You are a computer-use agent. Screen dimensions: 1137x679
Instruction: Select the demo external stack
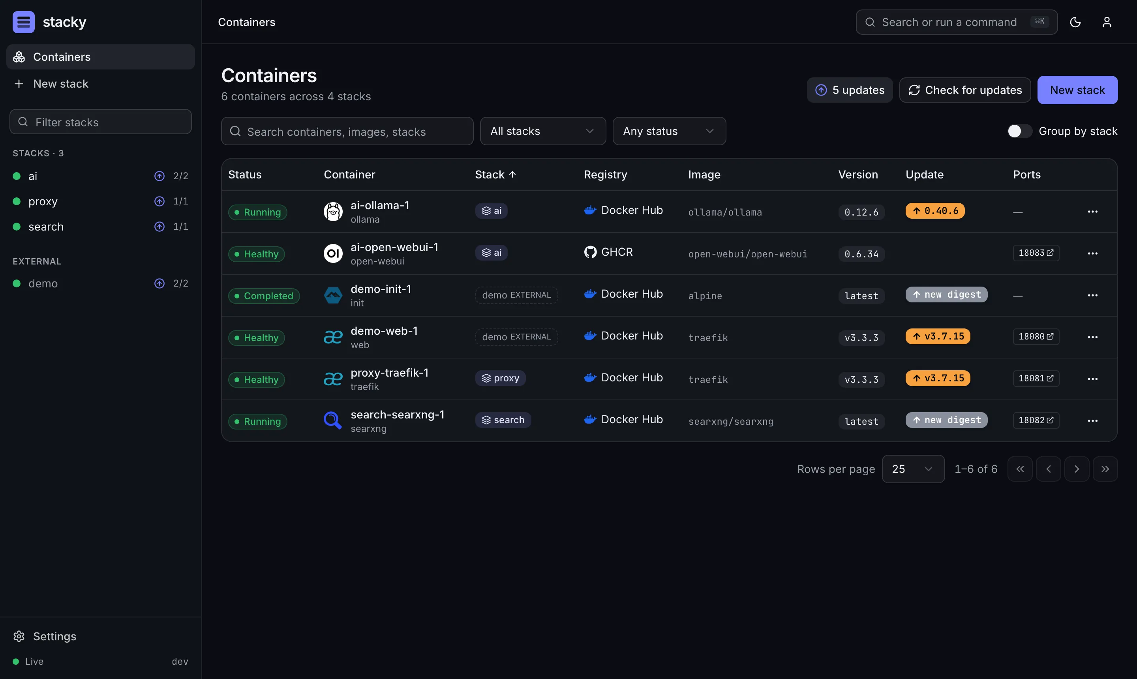[x=101, y=284]
